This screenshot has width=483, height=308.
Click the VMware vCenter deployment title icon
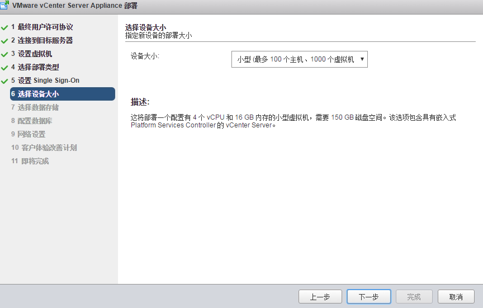tap(4, 5)
